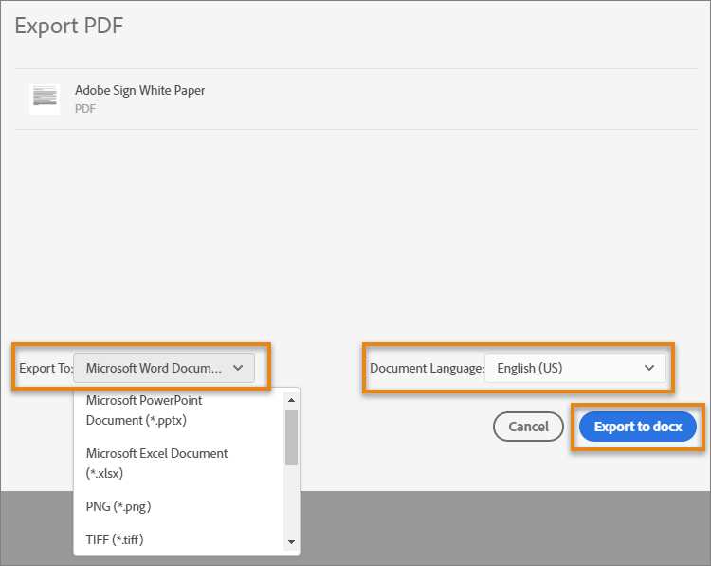
Task: Click the format list scrollbar thumb
Action: point(291,436)
